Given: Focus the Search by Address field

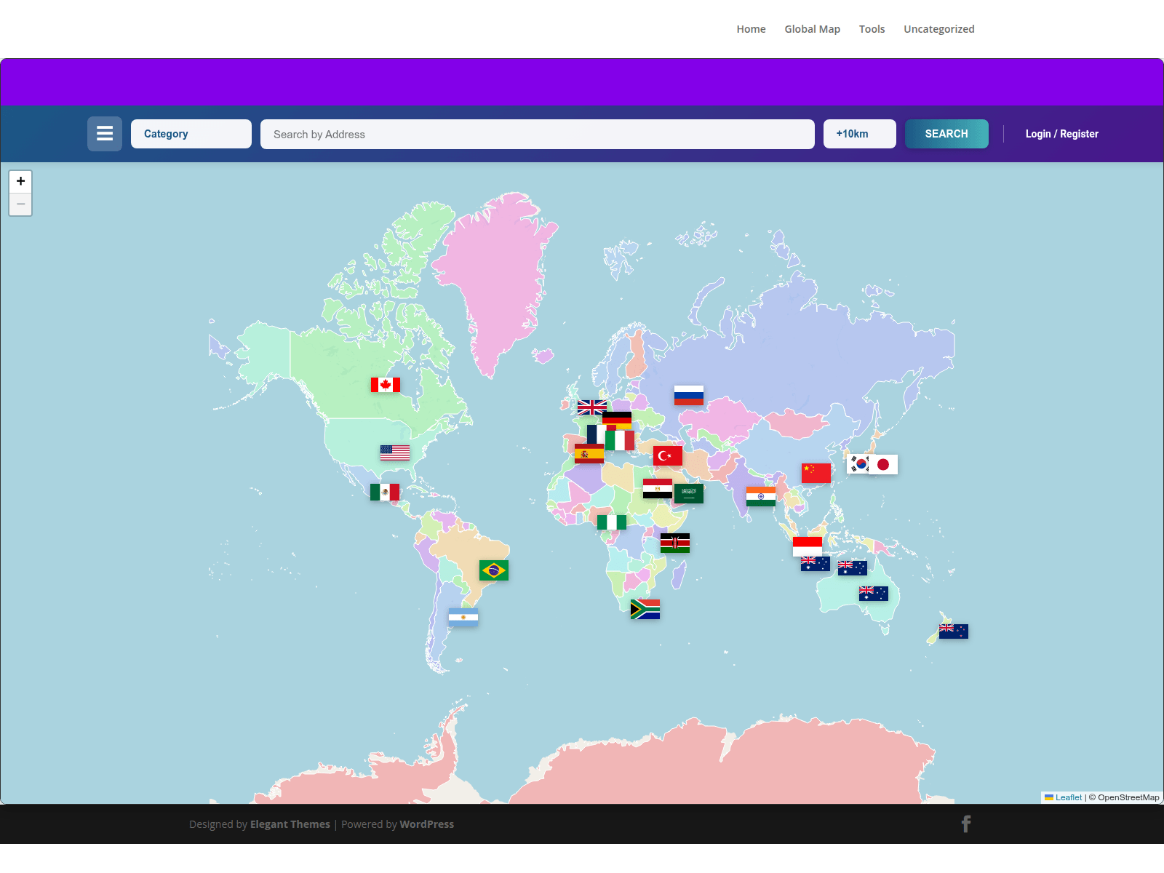Looking at the screenshot, I should (x=538, y=135).
